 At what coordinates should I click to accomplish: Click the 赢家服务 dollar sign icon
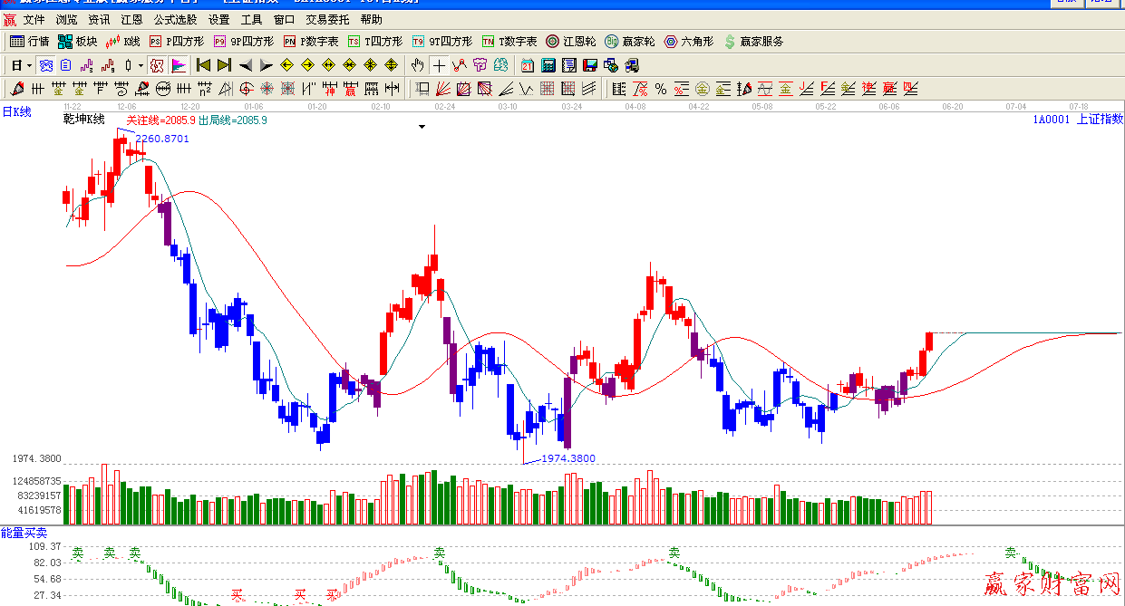pyautogui.click(x=730, y=42)
